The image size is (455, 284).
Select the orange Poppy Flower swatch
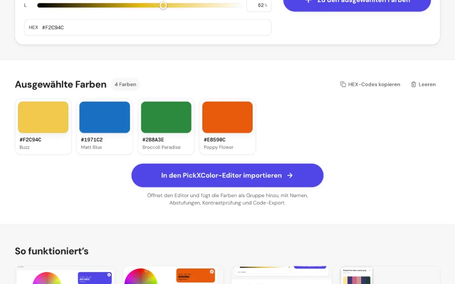click(x=227, y=117)
